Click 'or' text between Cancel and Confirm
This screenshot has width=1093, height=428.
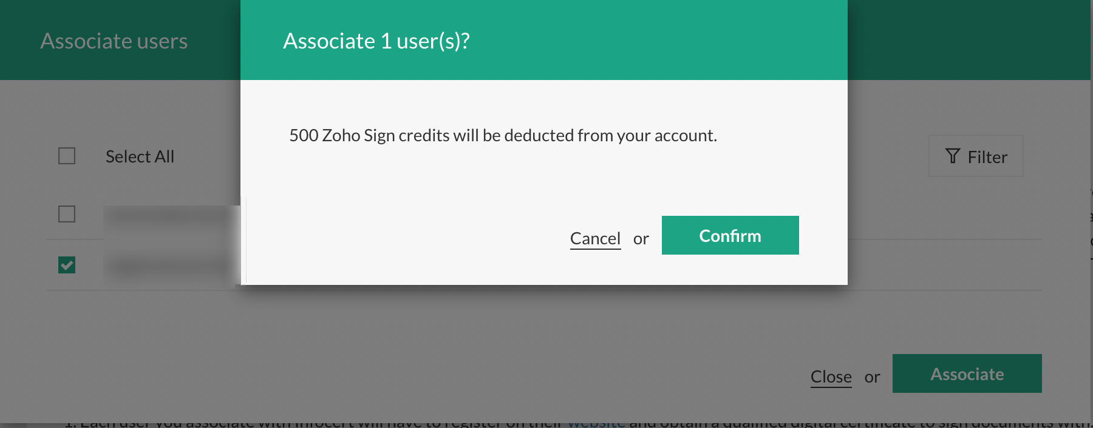(x=641, y=239)
